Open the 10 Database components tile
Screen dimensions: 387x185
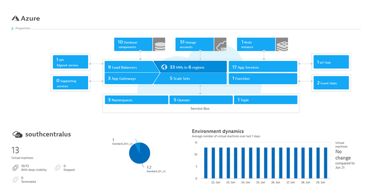[x=133, y=44]
